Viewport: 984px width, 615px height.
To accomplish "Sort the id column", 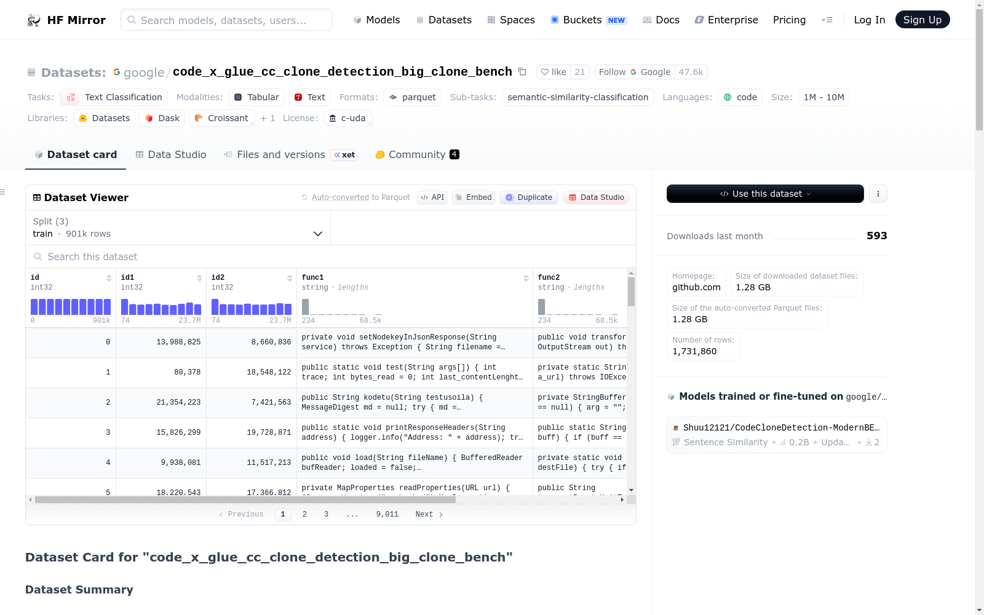I will [x=109, y=278].
